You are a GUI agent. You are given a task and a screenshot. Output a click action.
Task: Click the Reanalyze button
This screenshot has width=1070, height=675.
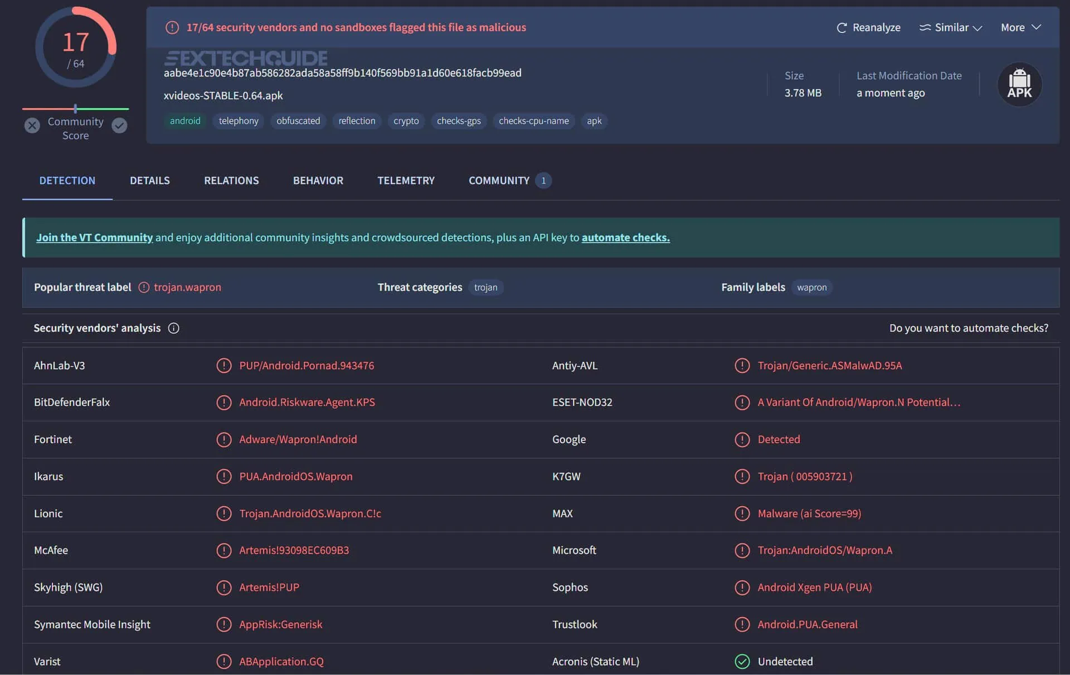click(x=868, y=27)
